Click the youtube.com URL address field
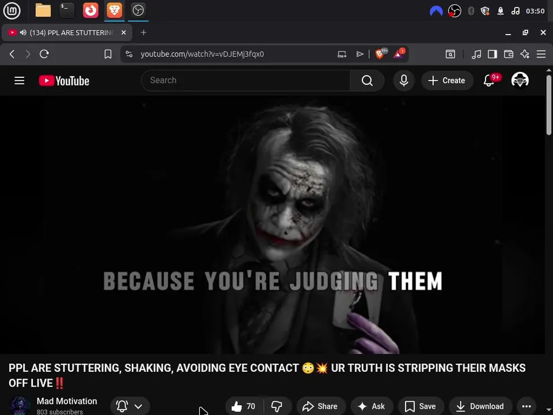This screenshot has height=415, width=553. tap(202, 54)
